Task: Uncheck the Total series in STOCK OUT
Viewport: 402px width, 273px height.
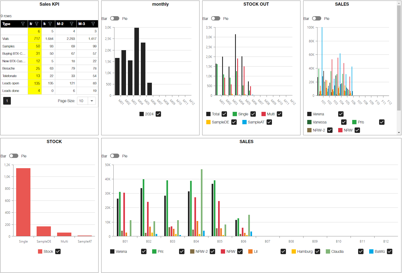Action: 224,114
